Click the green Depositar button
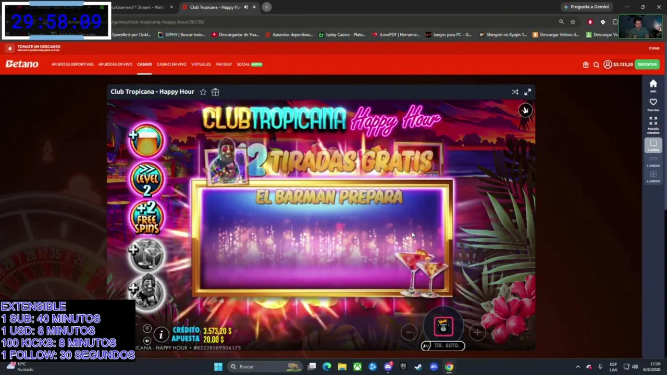The image size is (667, 375). (647, 65)
